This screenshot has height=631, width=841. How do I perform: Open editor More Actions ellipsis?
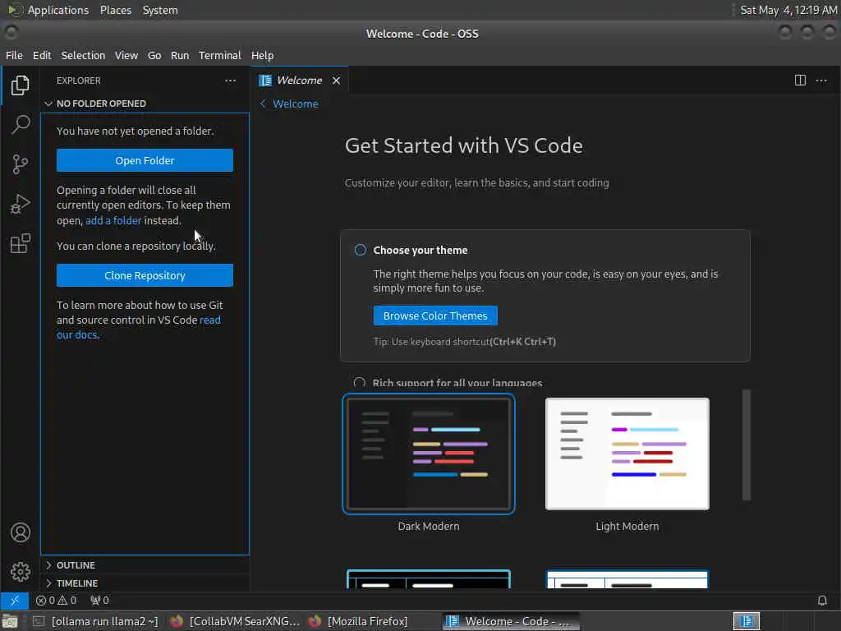pyautogui.click(x=821, y=81)
